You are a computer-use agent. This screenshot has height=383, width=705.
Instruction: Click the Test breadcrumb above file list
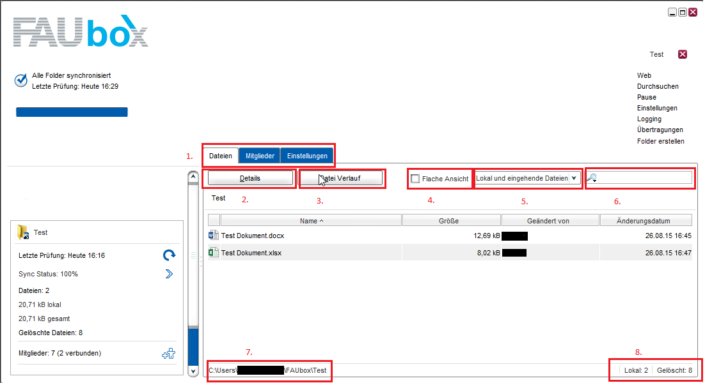pos(219,198)
